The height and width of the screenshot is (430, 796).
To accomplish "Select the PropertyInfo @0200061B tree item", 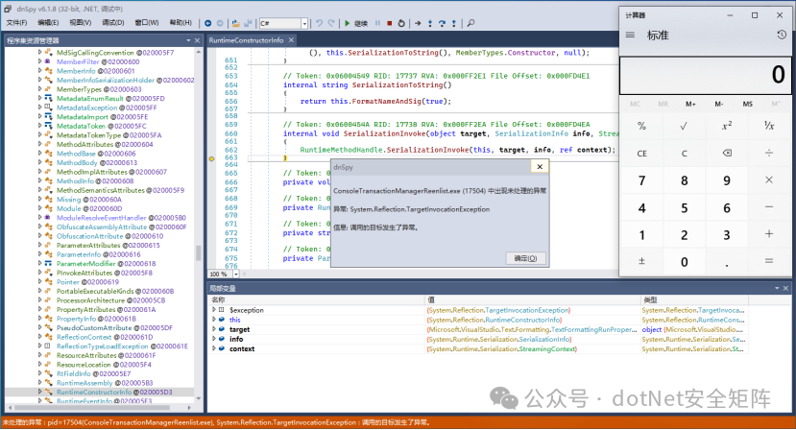I will [96, 319].
